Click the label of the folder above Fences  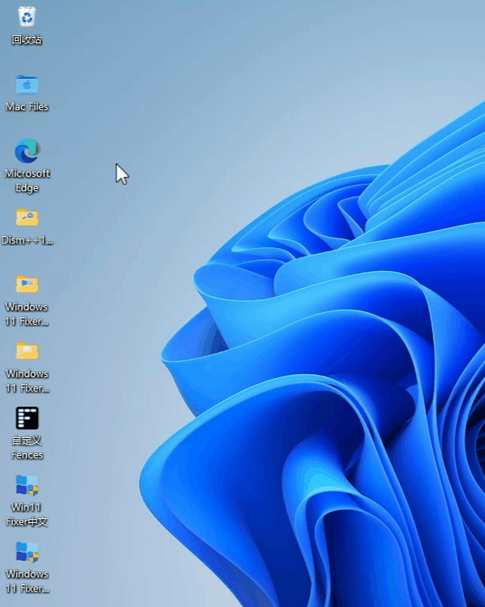coord(27,381)
